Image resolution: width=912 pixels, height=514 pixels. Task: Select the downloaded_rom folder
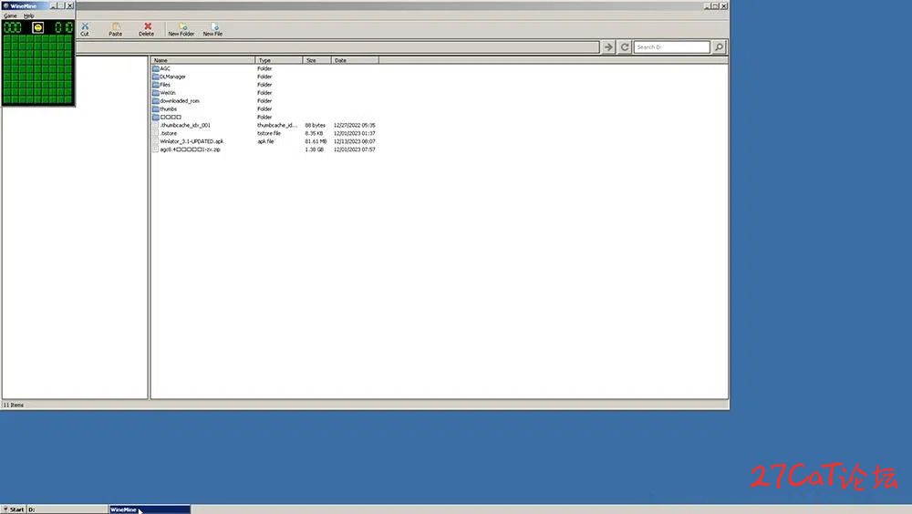coord(179,100)
